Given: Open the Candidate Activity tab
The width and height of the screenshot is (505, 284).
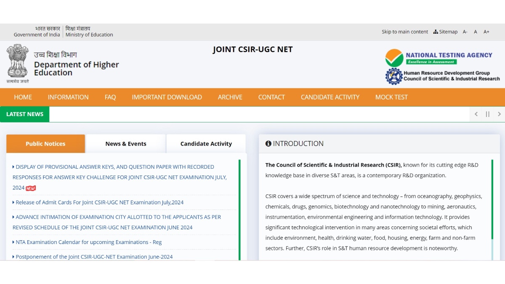Looking at the screenshot, I should (x=206, y=143).
